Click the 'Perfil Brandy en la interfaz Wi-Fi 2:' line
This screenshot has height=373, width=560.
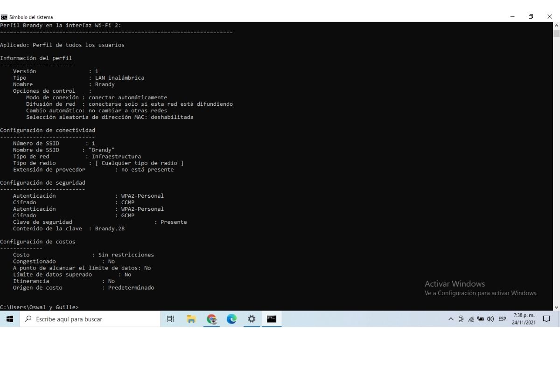point(61,25)
